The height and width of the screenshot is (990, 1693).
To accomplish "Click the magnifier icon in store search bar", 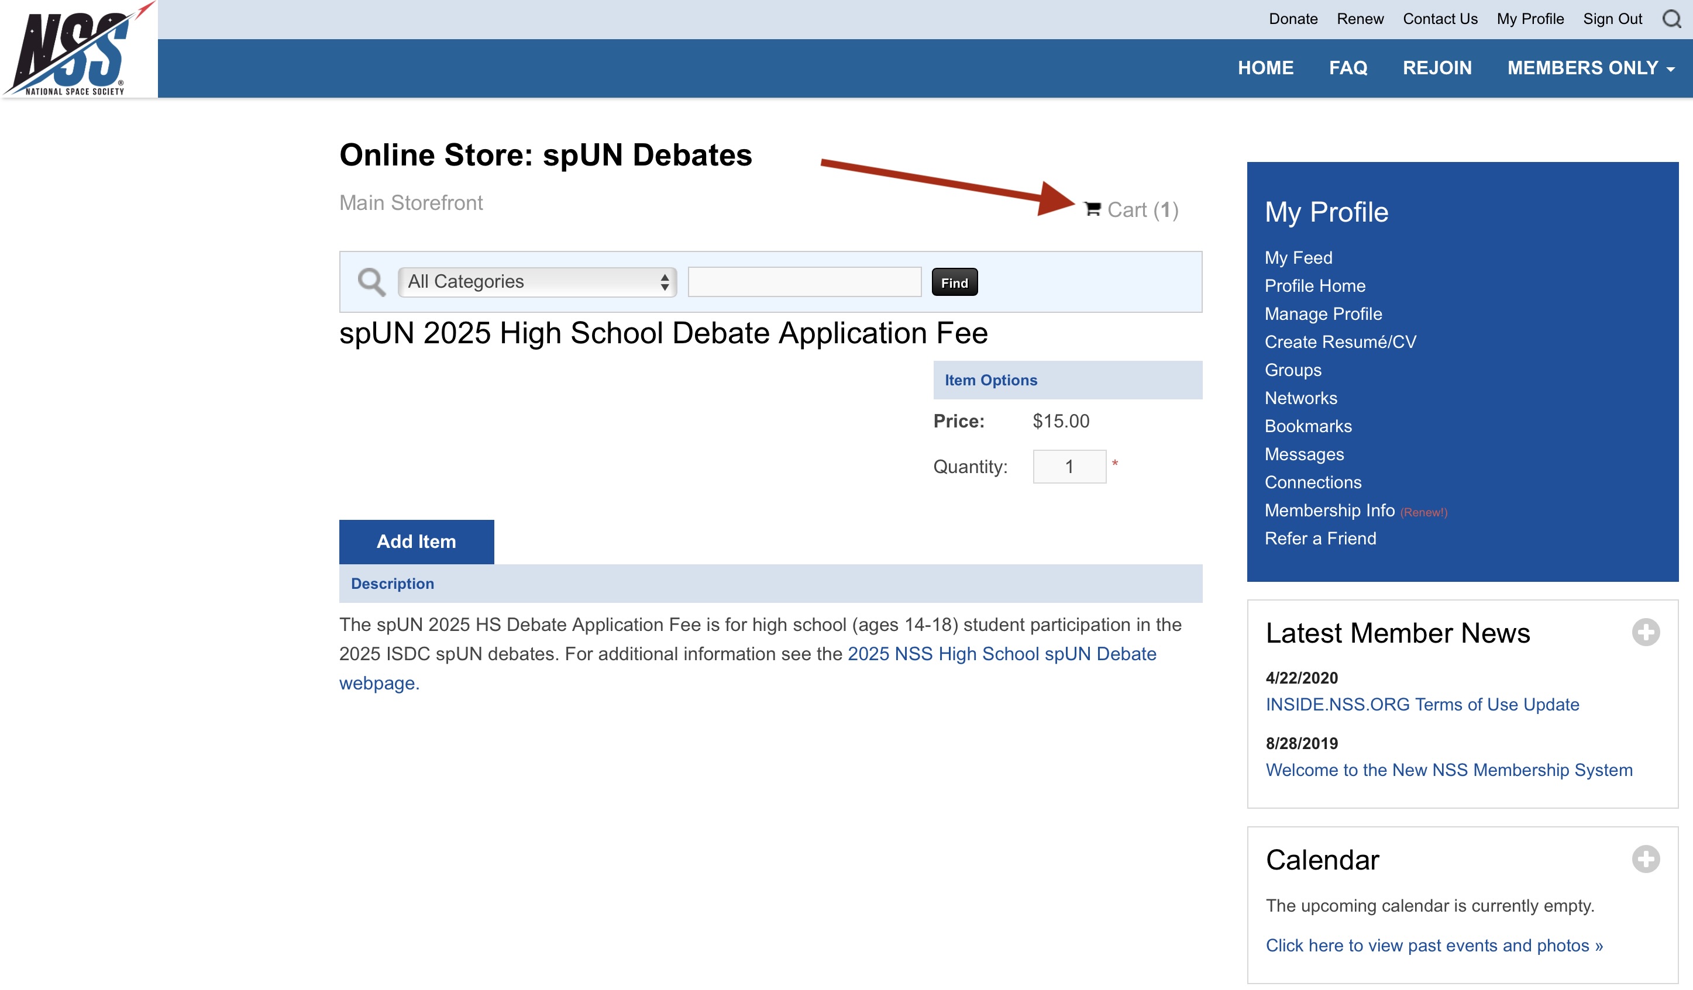I will 371,282.
